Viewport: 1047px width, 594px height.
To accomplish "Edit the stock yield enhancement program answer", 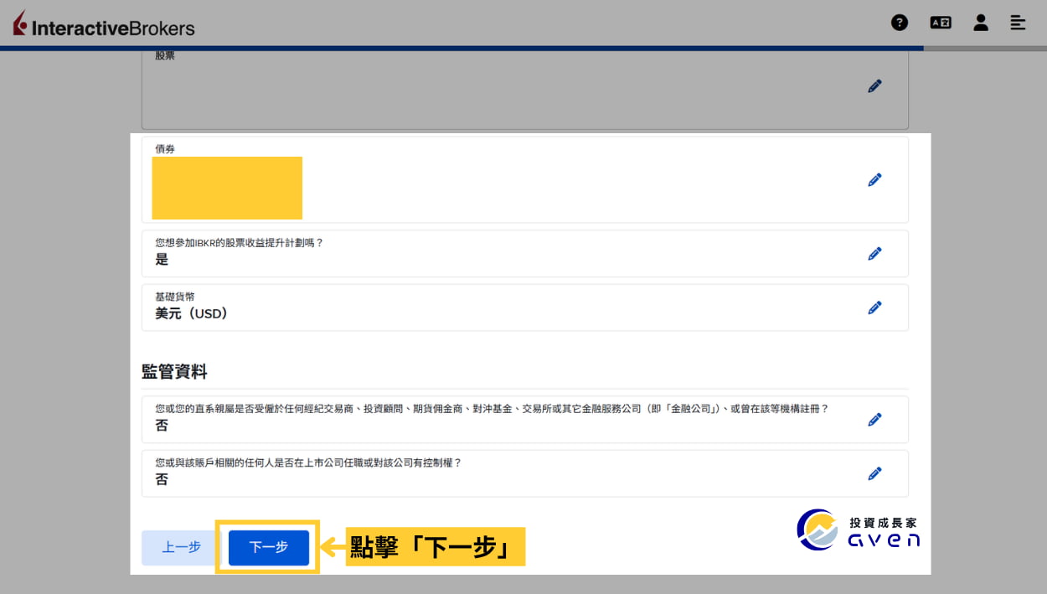I will (x=875, y=253).
